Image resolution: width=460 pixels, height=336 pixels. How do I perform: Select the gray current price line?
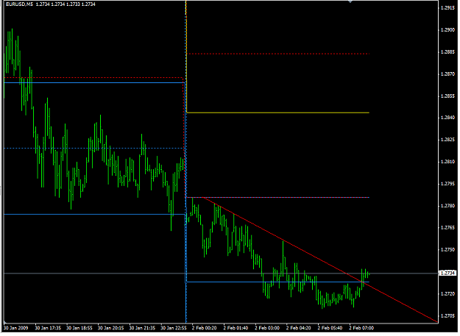tap(220, 274)
